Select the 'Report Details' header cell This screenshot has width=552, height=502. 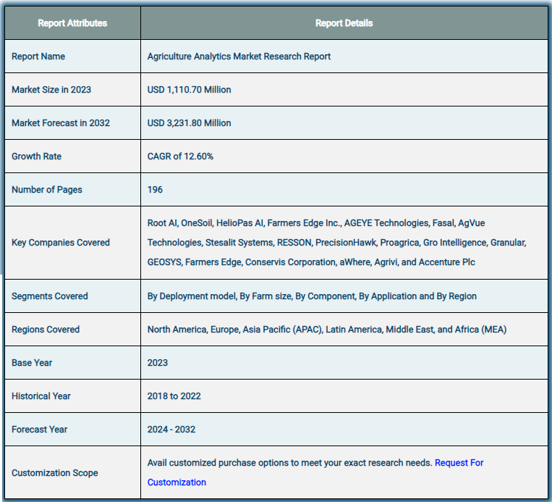[x=344, y=23]
